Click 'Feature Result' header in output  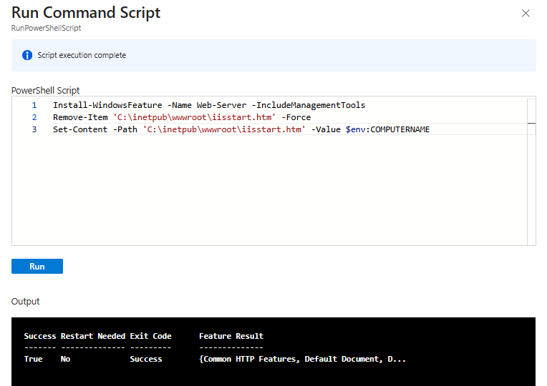click(231, 336)
